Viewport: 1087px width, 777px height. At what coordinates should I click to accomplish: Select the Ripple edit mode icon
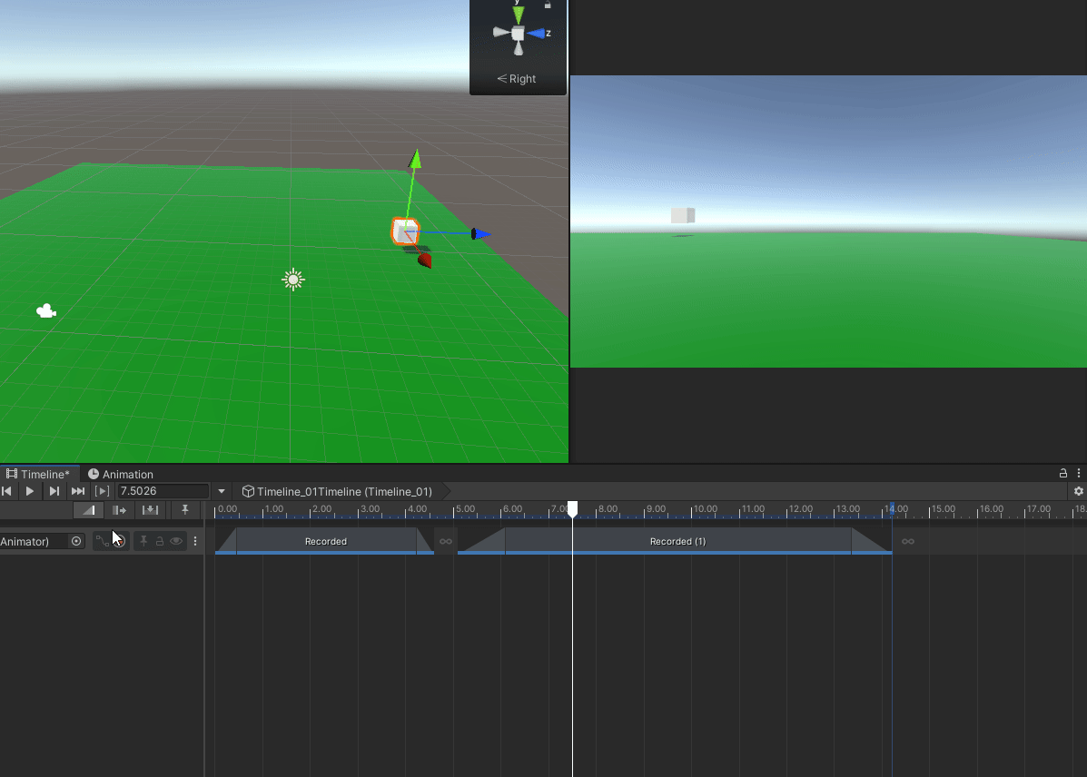(118, 510)
